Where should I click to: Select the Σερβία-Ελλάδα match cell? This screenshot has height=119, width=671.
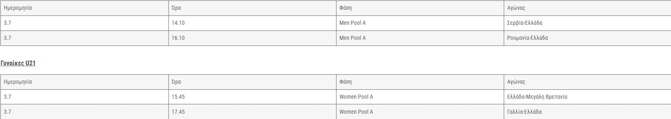(587, 23)
